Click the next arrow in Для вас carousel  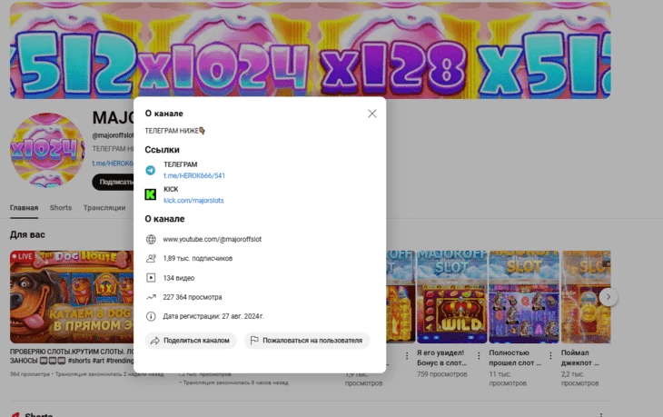coord(608,297)
